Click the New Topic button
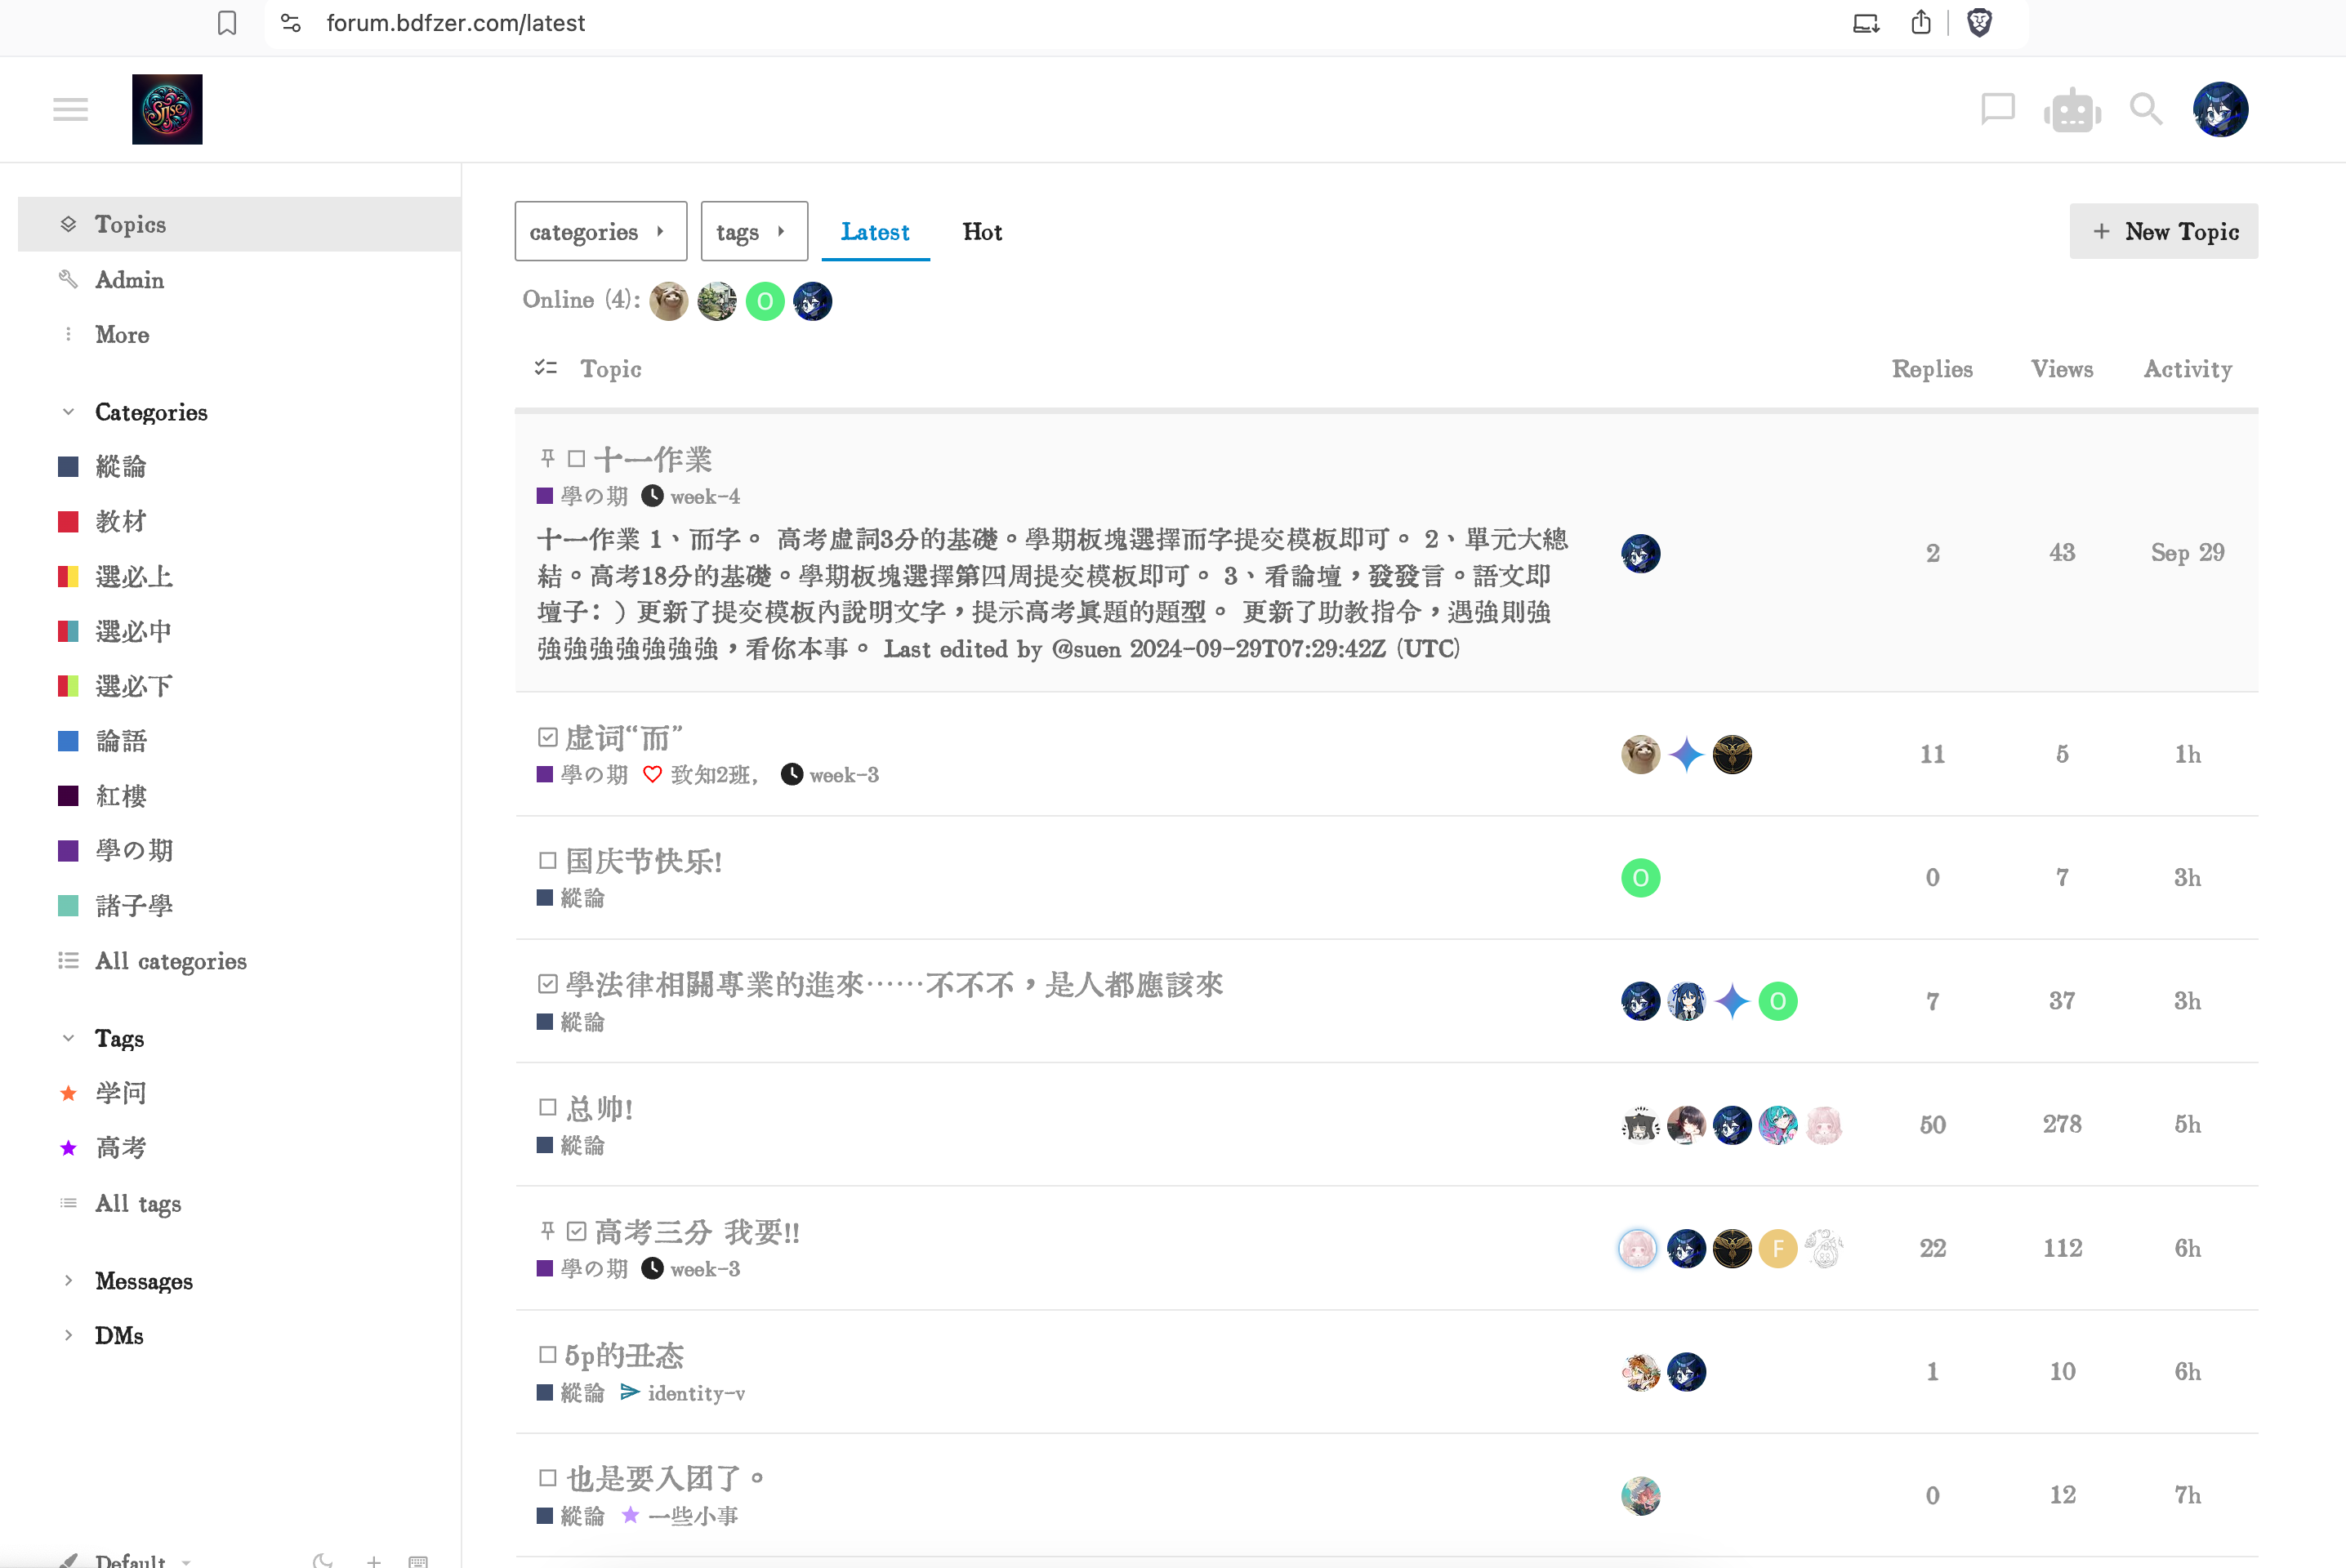This screenshot has width=2346, height=1568. [2163, 231]
